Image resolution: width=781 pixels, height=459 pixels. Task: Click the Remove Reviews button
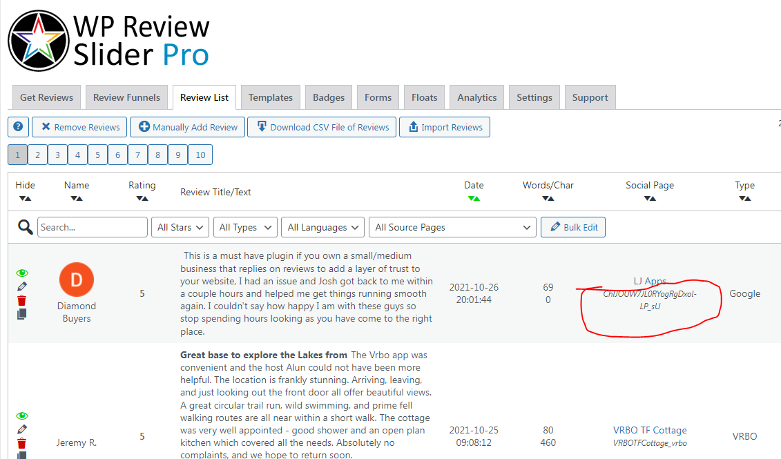(79, 127)
